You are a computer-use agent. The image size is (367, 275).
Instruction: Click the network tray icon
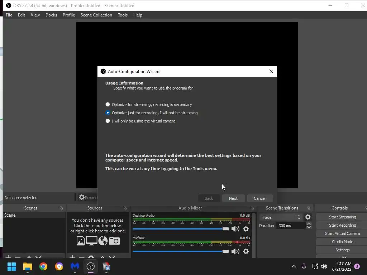315,266
